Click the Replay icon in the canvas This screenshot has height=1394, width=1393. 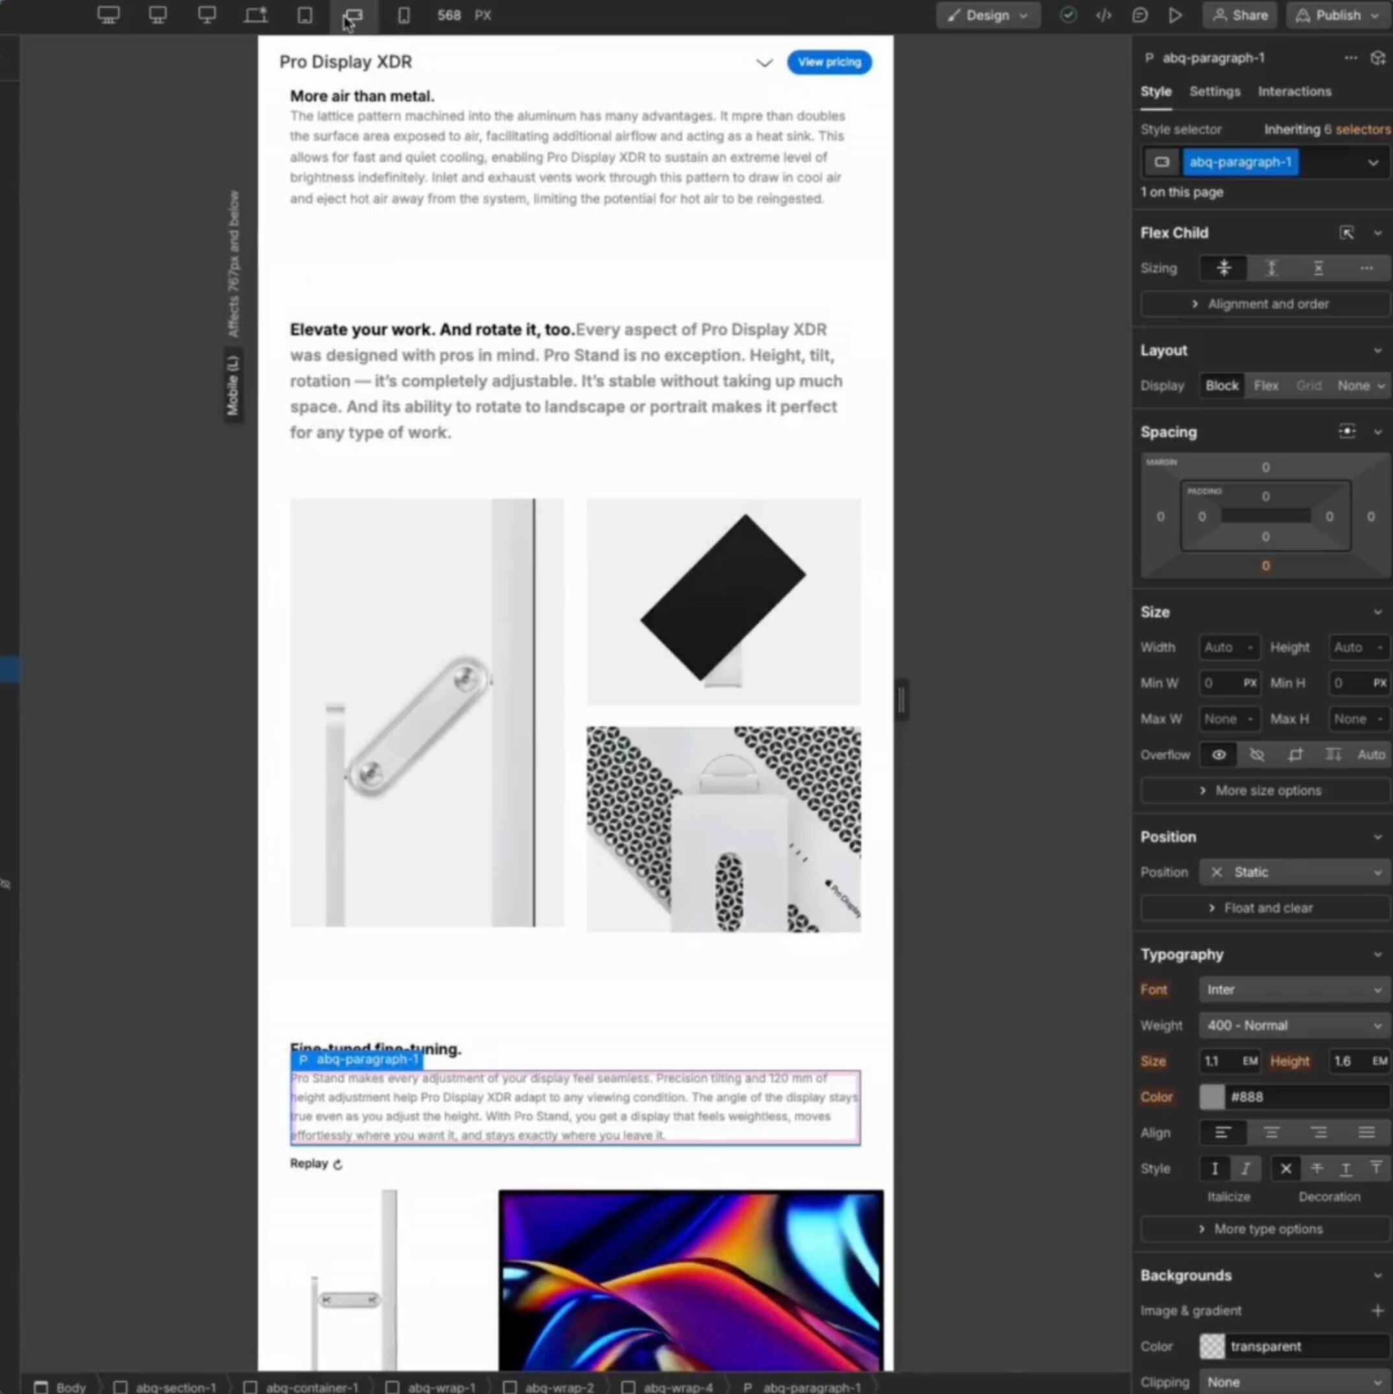click(x=338, y=1164)
